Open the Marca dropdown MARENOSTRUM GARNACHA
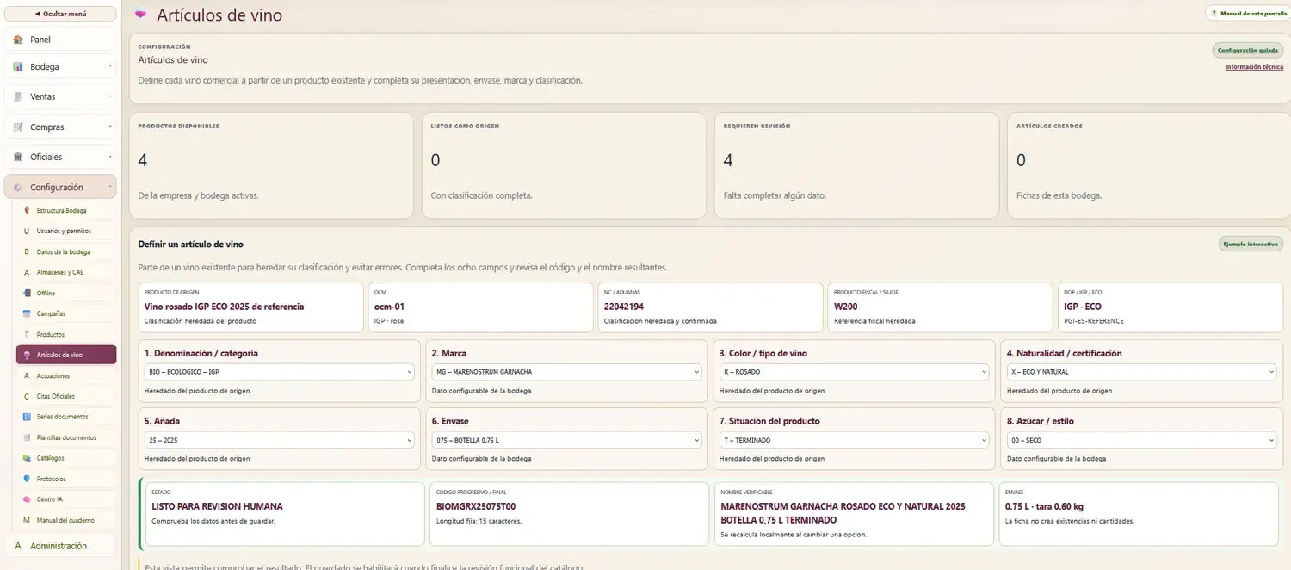Viewport: 1291px width, 570px height. point(566,372)
